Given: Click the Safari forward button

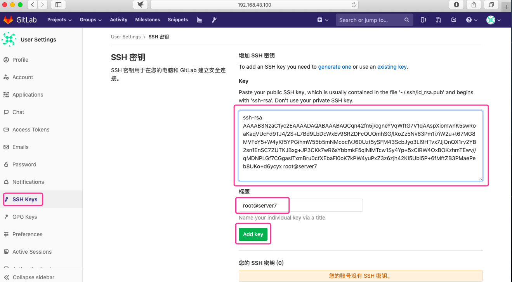Looking at the screenshot, I should pos(43,5).
